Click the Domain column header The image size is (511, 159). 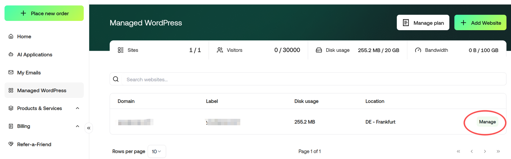[126, 101]
